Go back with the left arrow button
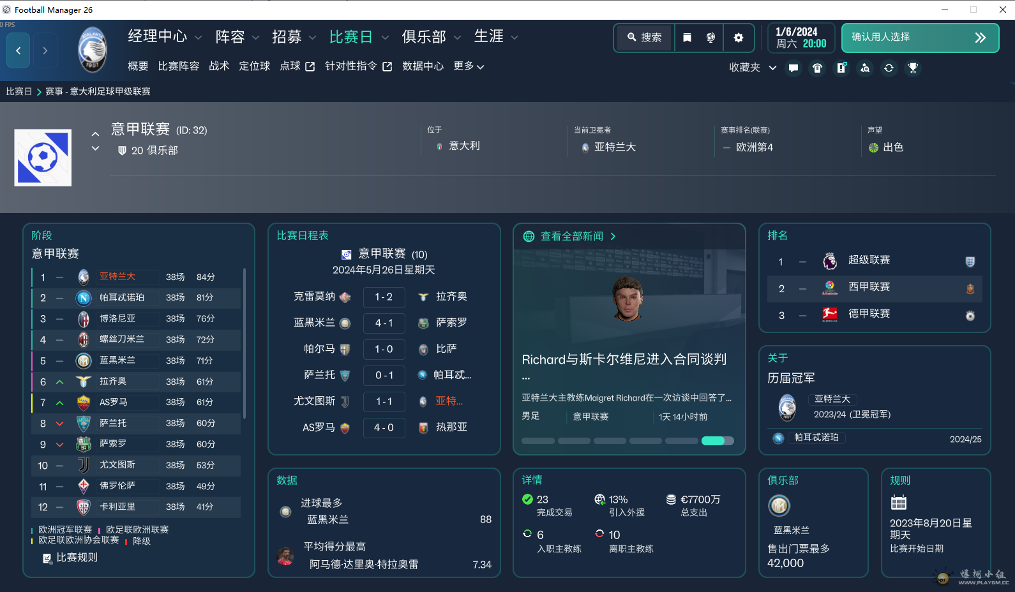The width and height of the screenshot is (1015, 592). [x=19, y=50]
